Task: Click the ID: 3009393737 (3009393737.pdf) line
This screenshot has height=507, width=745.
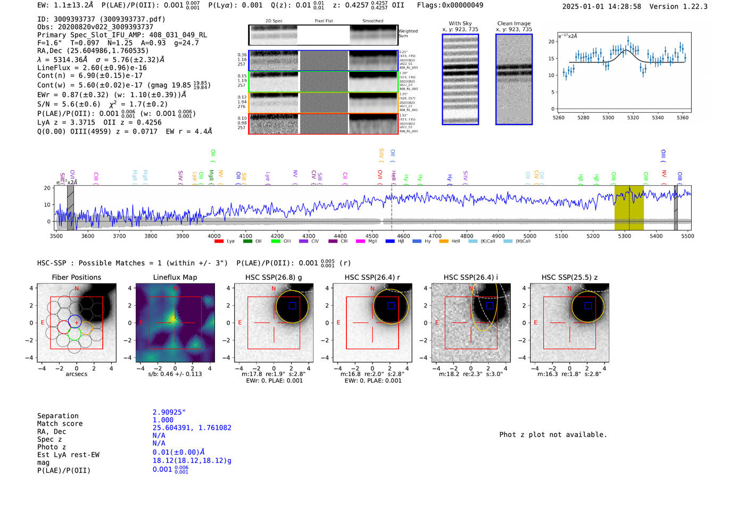Action: pyautogui.click(x=101, y=19)
